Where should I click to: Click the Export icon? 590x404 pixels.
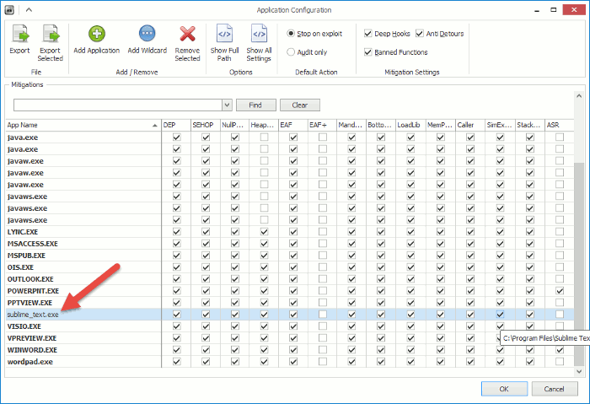(20, 34)
